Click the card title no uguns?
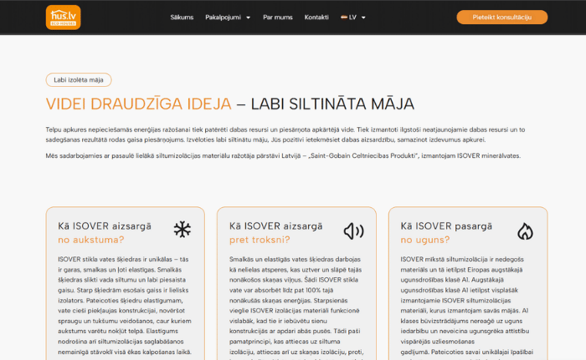 [425, 240]
